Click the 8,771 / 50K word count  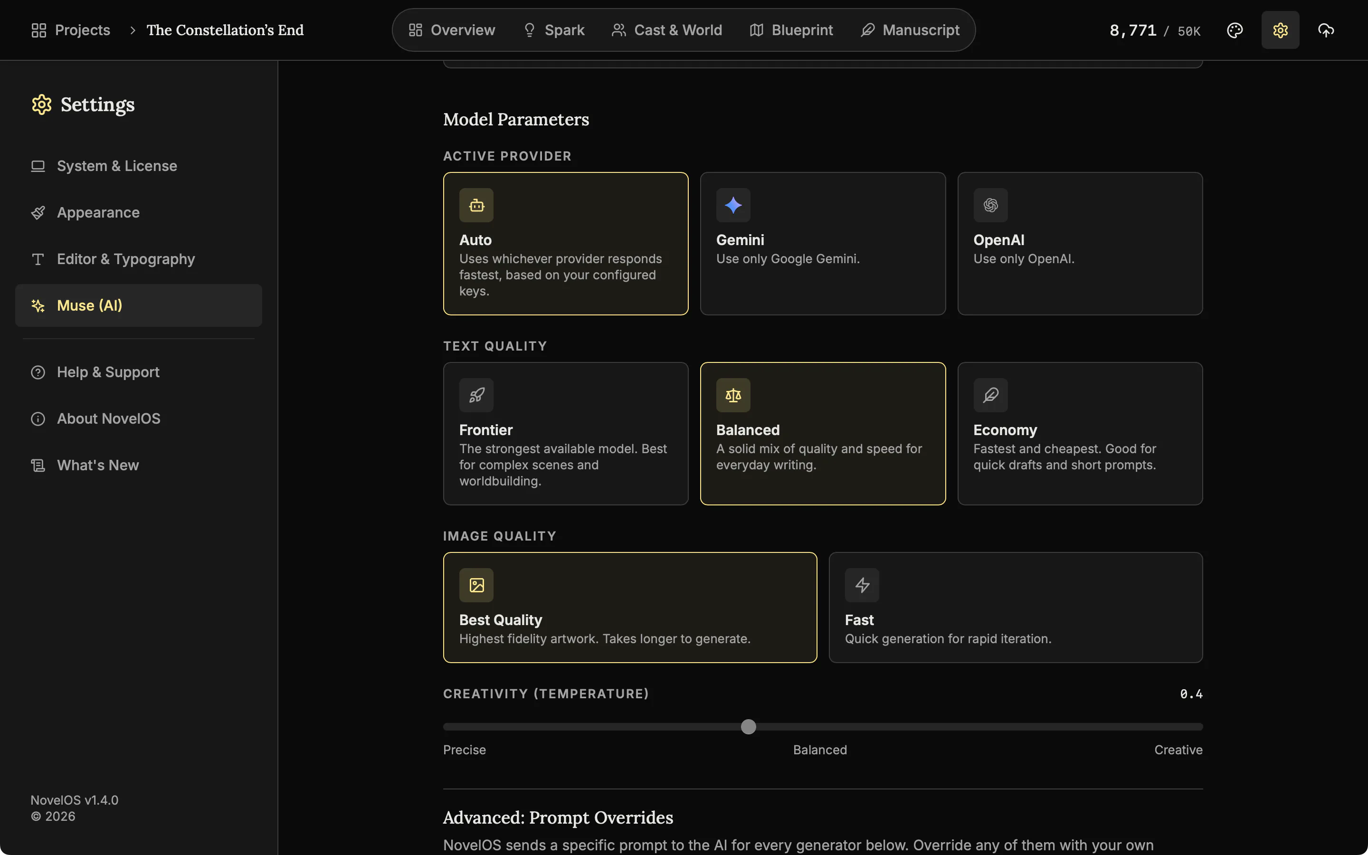(x=1155, y=30)
